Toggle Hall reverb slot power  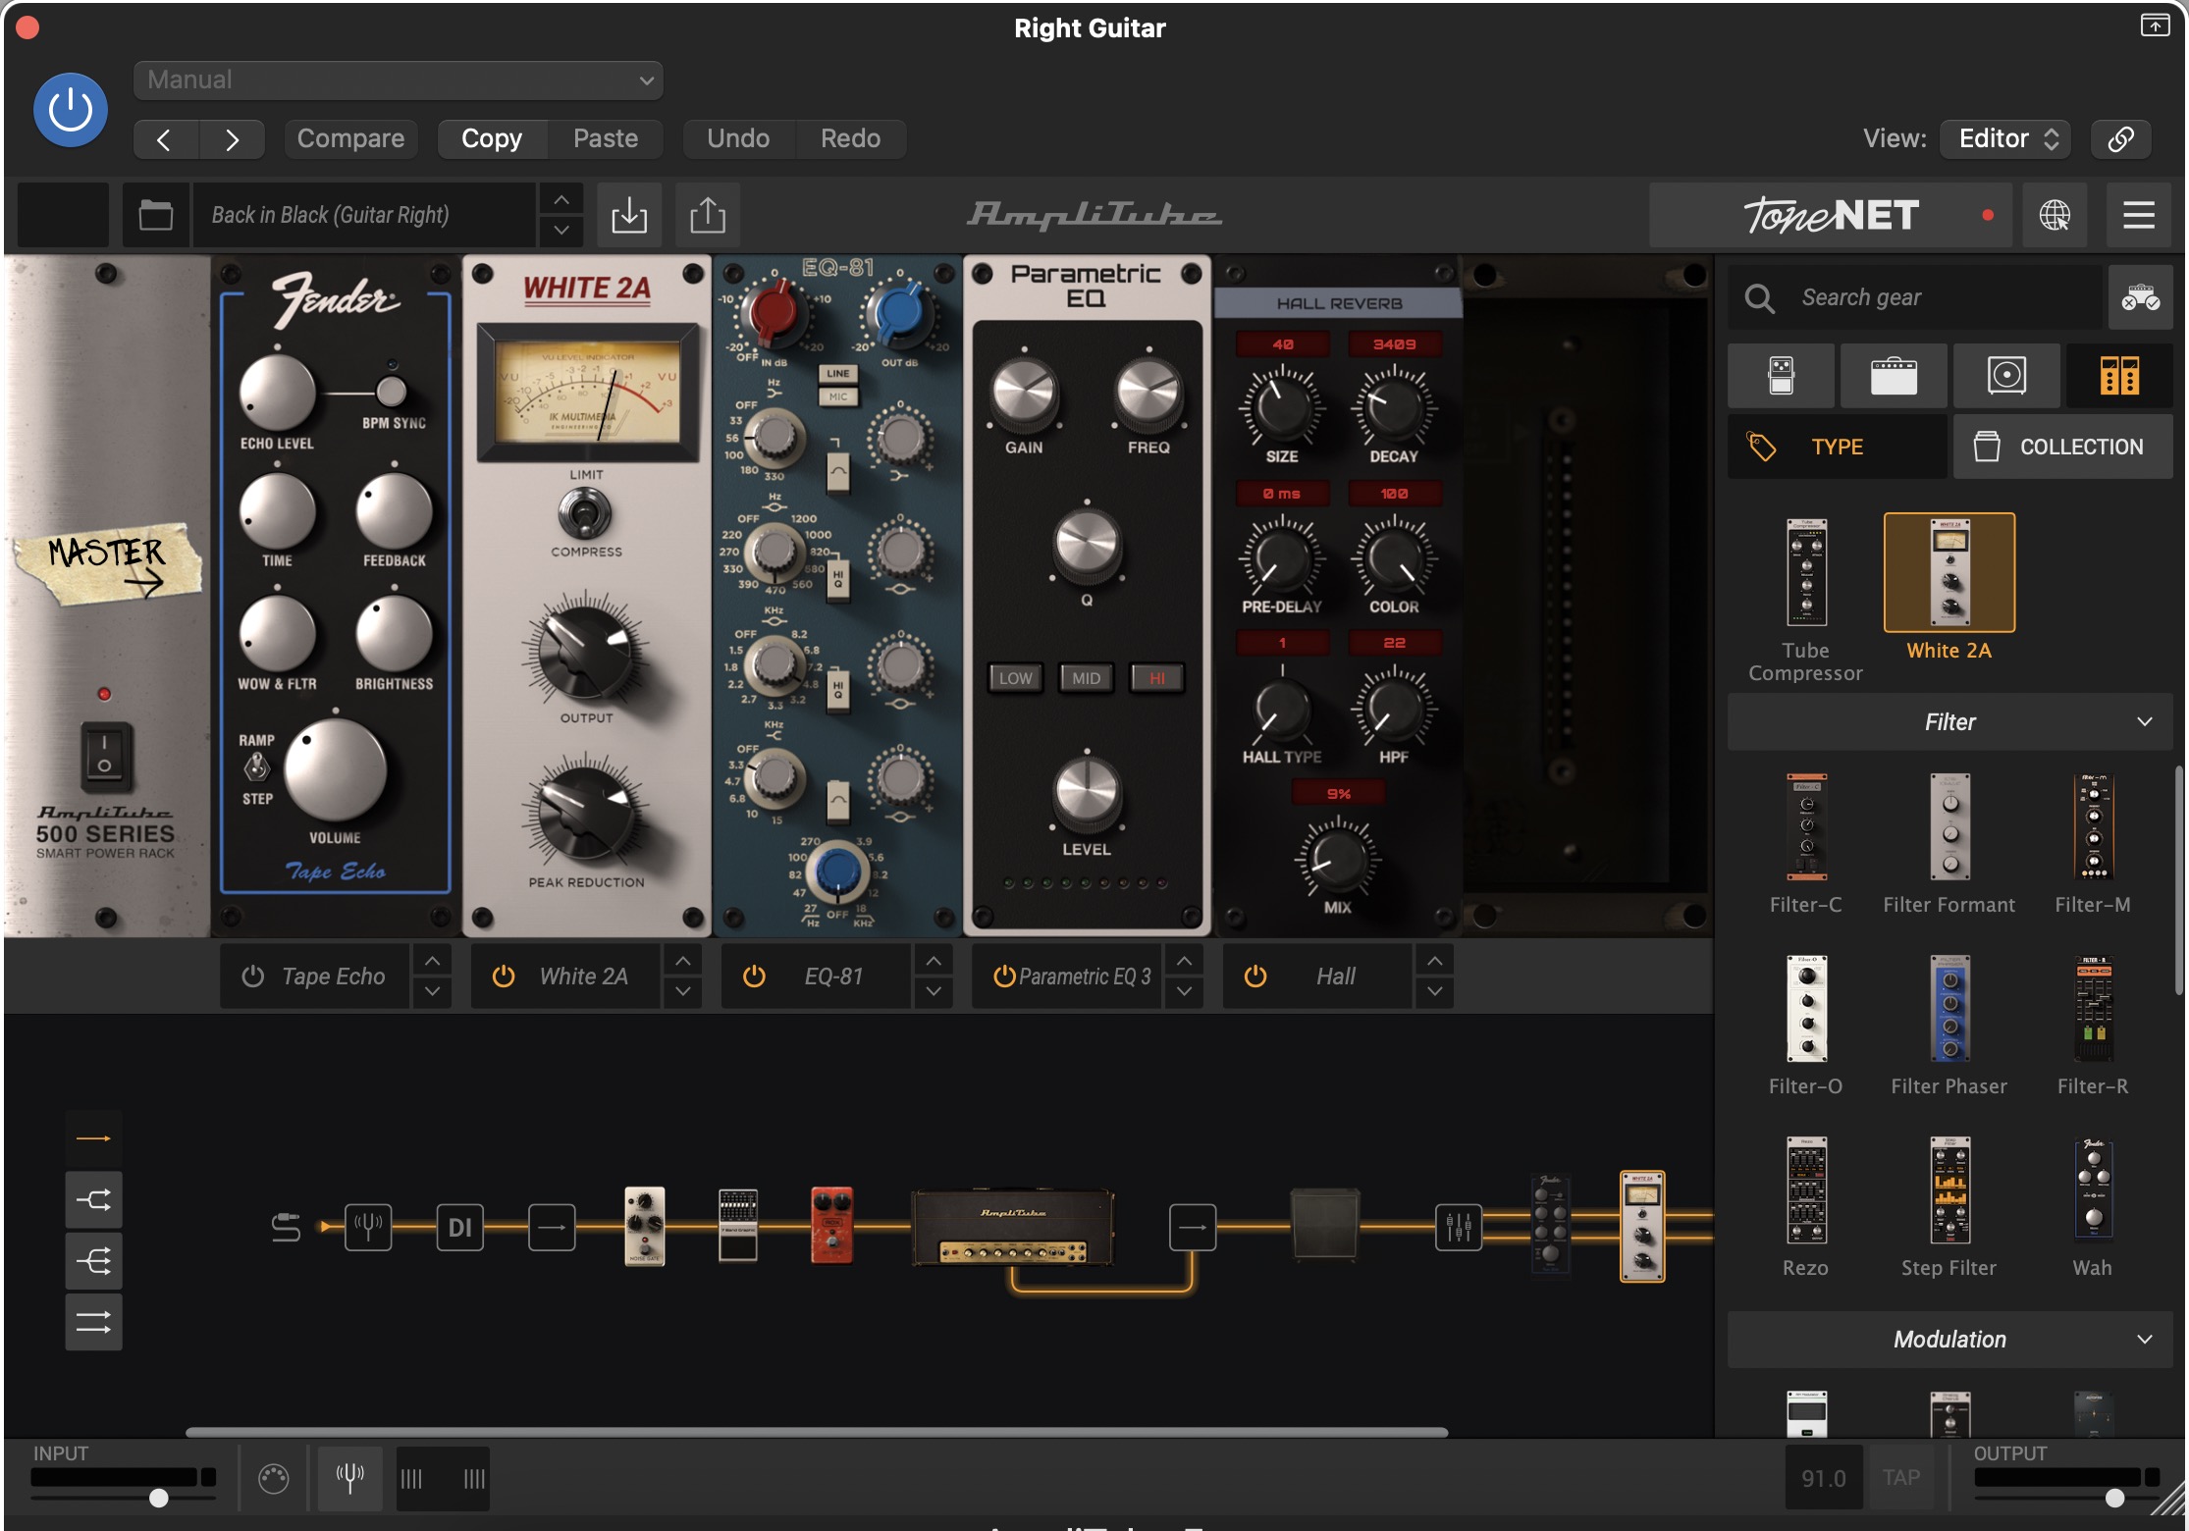pyautogui.click(x=1255, y=977)
